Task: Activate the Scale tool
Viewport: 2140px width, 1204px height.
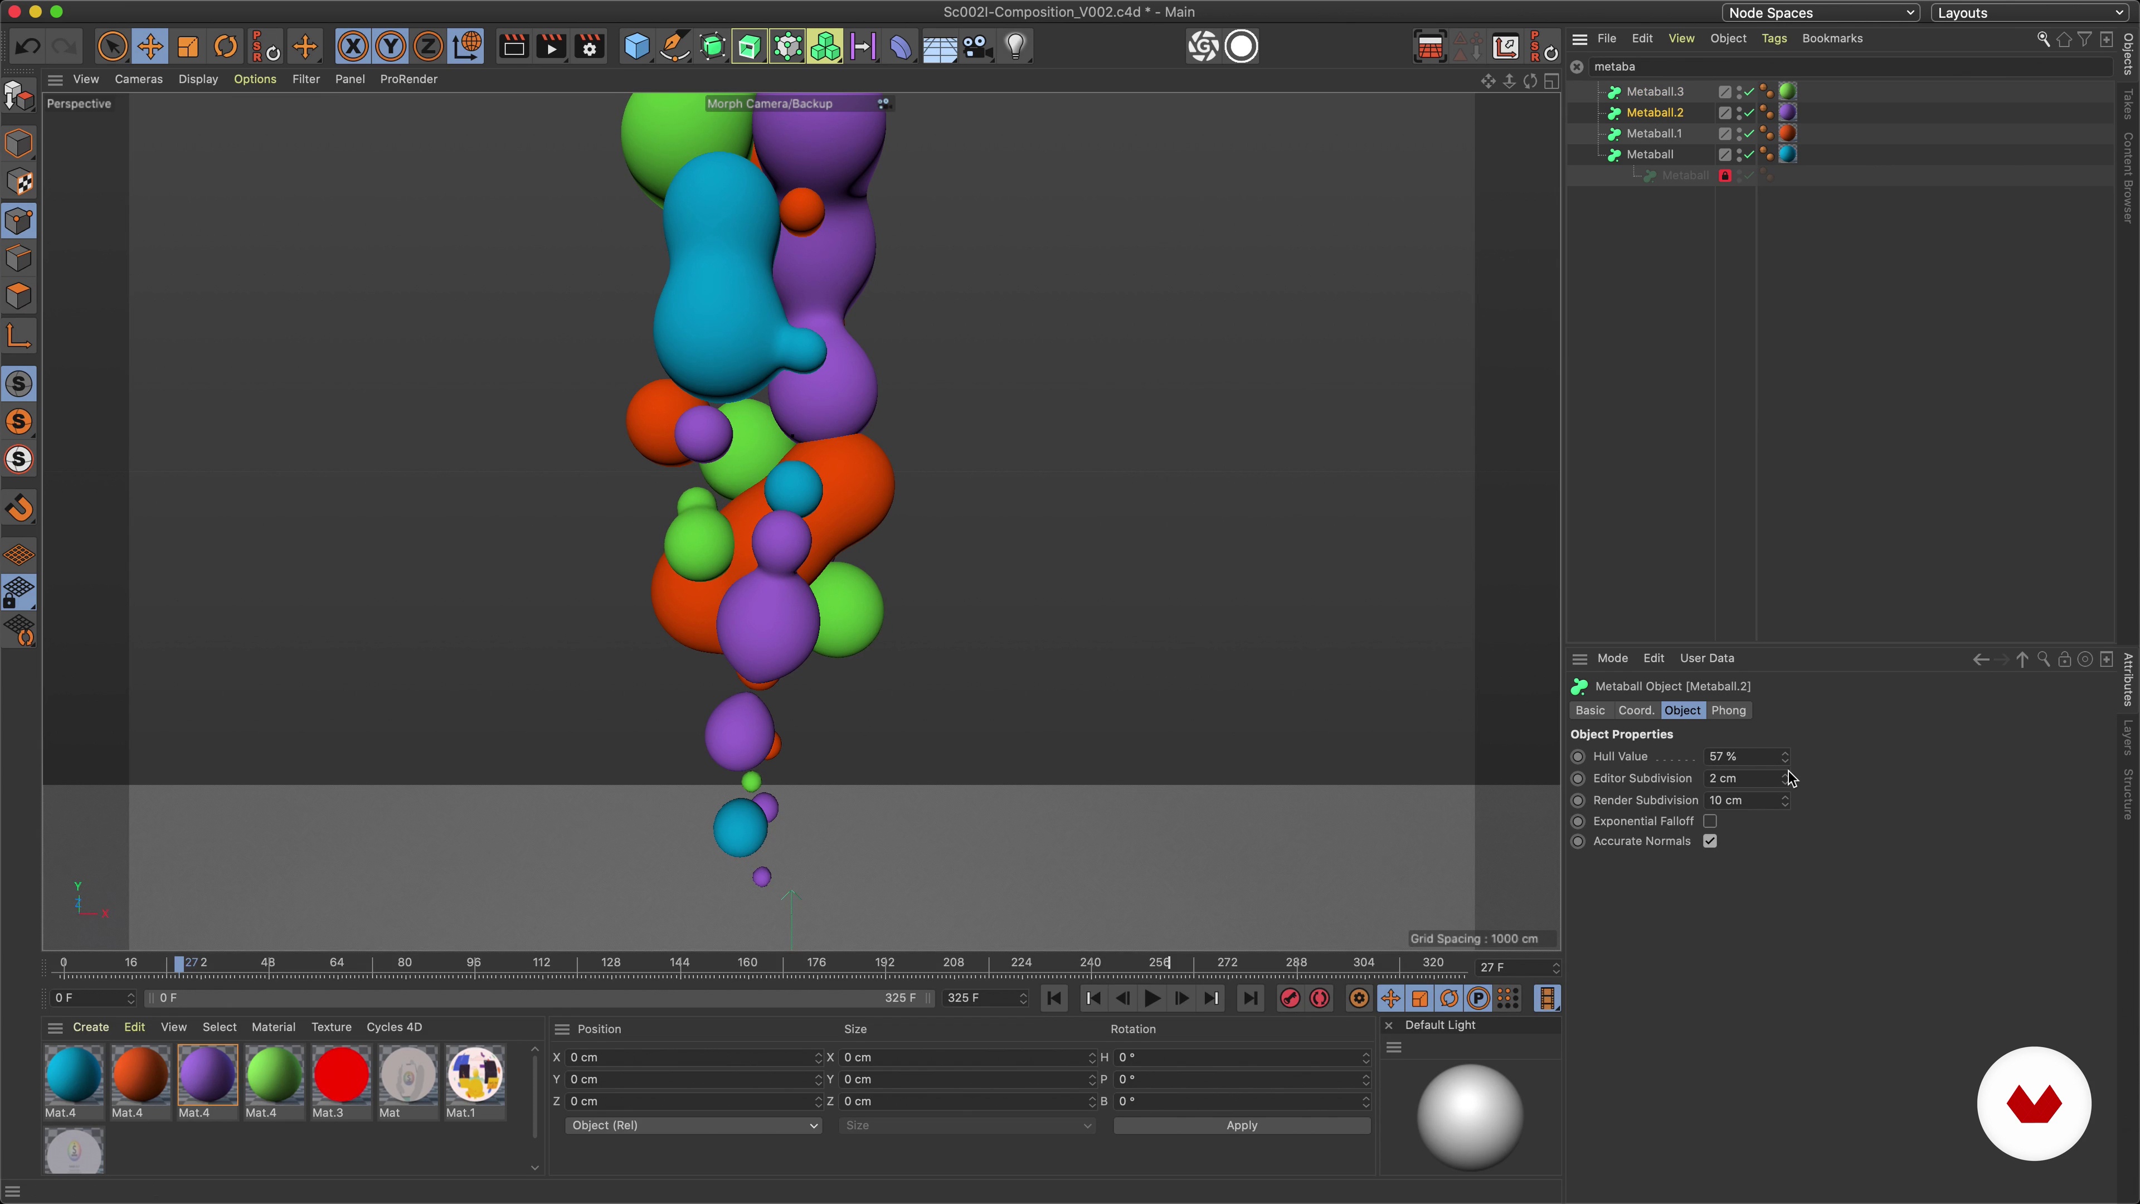Action: click(188, 46)
